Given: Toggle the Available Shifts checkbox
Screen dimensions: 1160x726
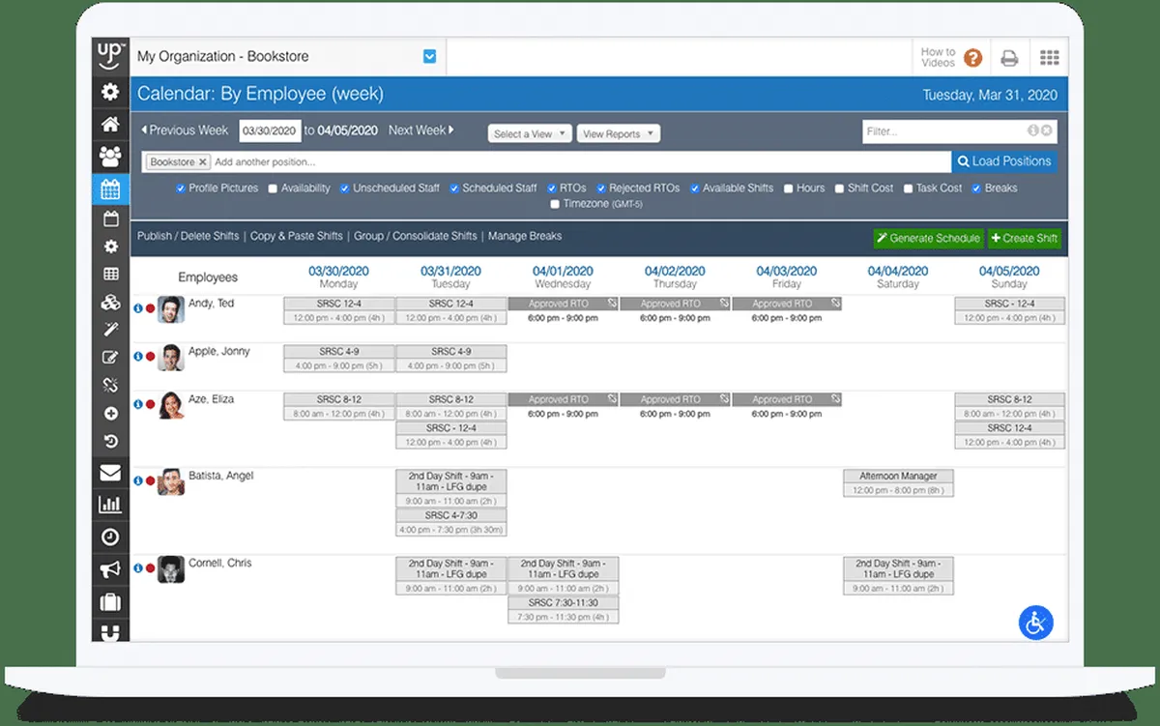Looking at the screenshot, I should pos(694,189).
